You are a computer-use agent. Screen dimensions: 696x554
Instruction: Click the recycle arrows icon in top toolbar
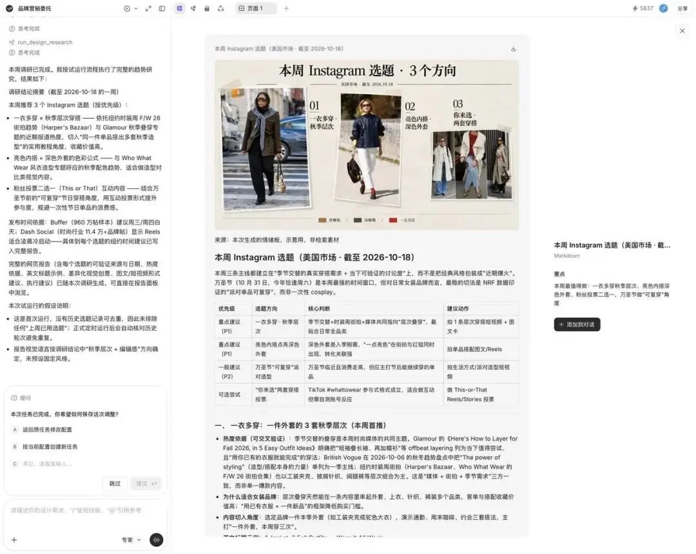click(x=220, y=8)
